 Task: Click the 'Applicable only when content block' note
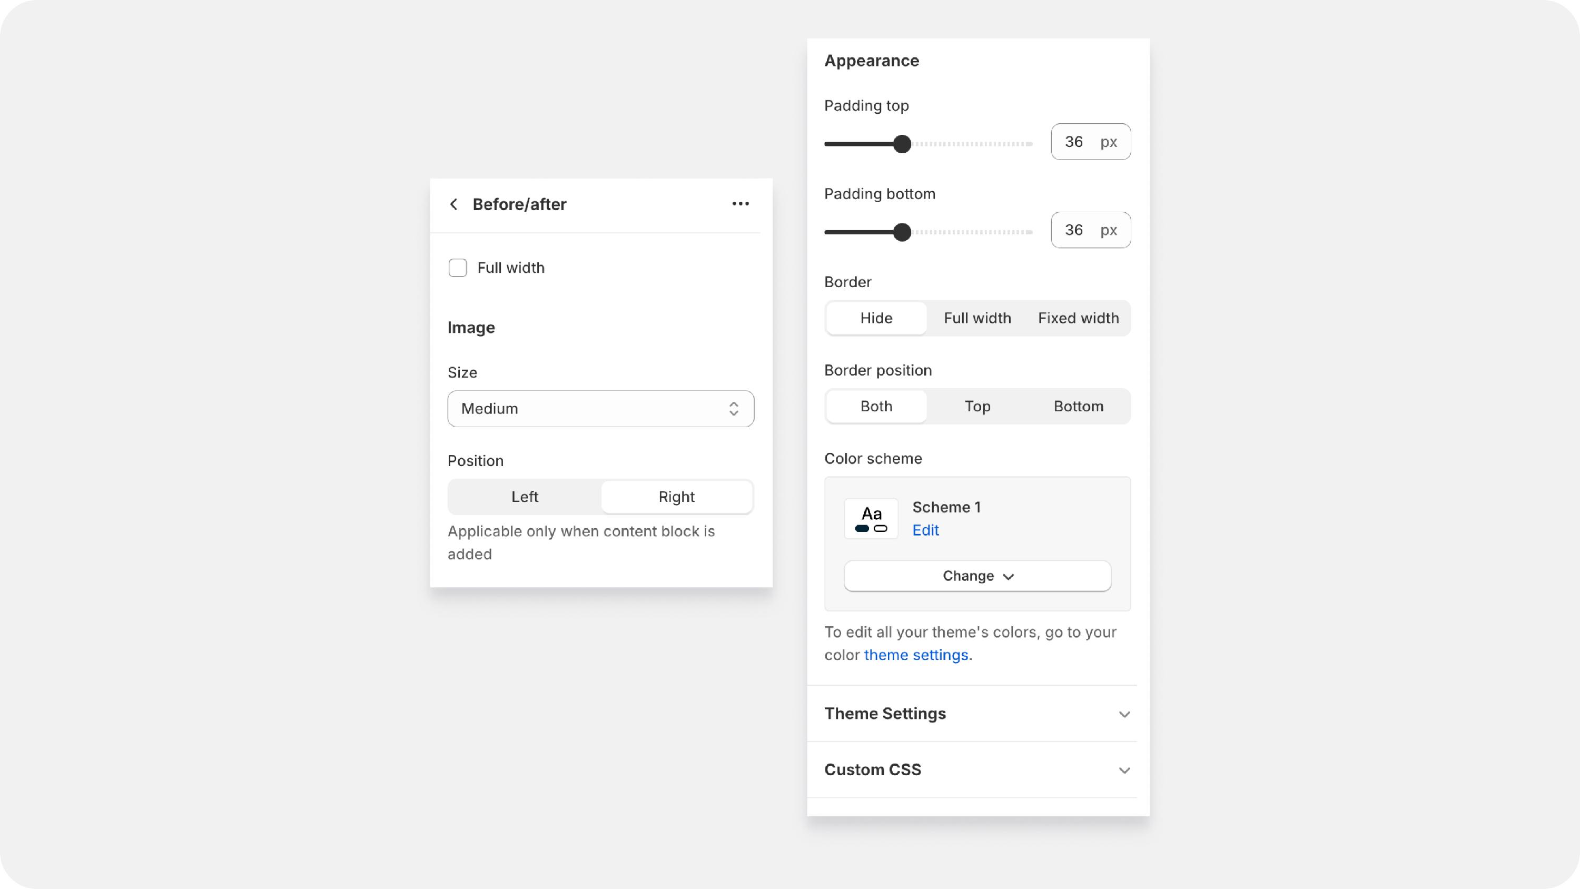(581, 542)
